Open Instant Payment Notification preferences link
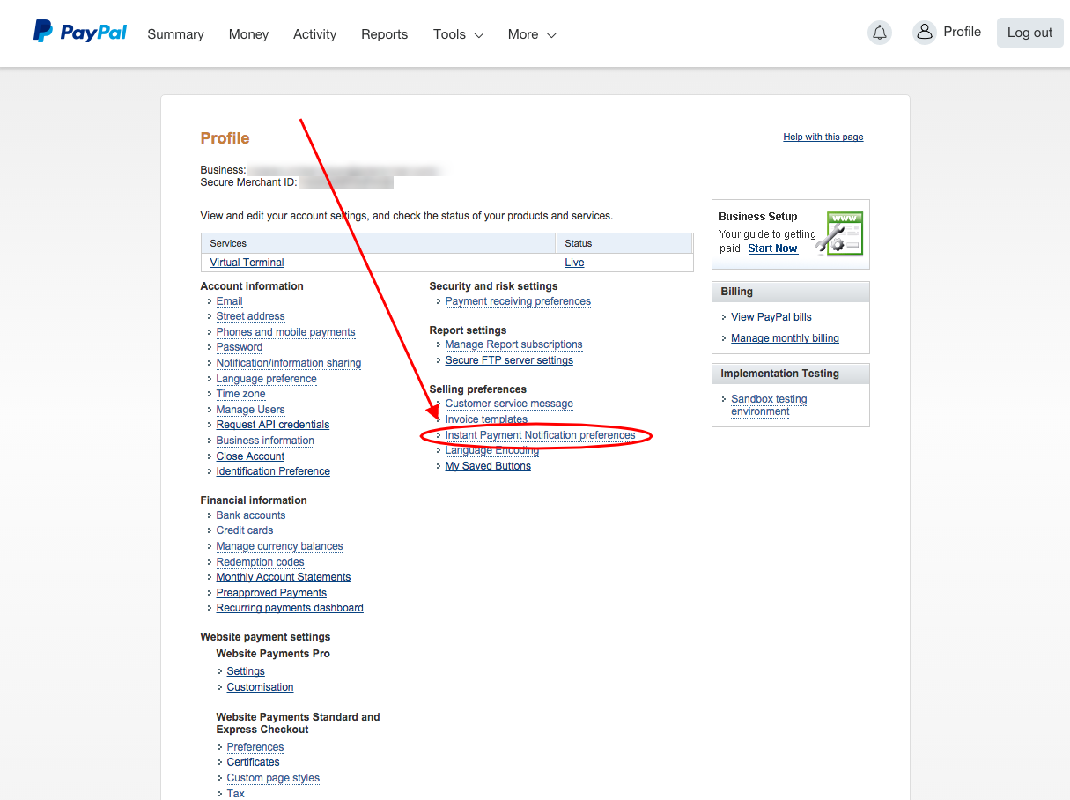Screen dimensions: 1070x800 540,435
